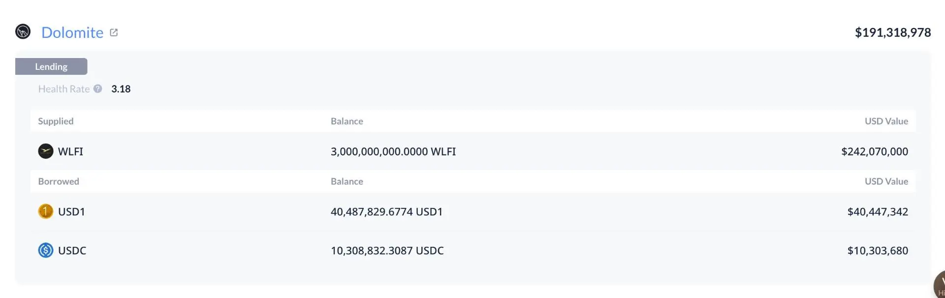Image resolution: width=945 pixels, height=298 pixels.
Task: Click the USD Value header in Borrowed section
Action: pyautogui.click(x=886, y=181)
